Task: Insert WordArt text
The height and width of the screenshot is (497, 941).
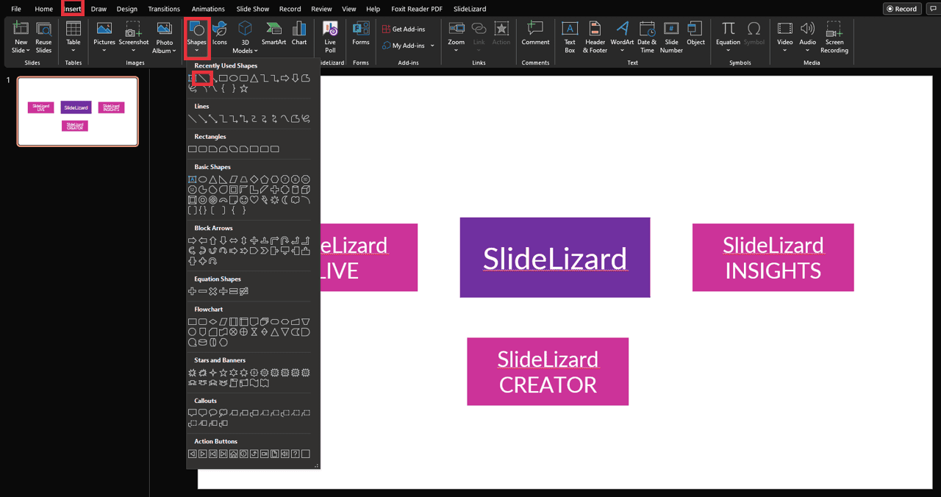Action: click(x=622, y=29)
